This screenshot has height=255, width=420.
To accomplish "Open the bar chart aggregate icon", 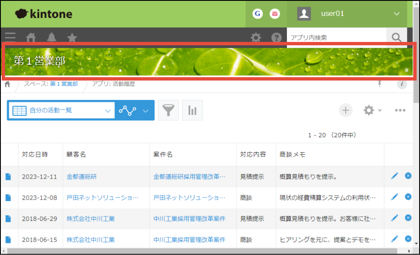I will coord(192,110).
